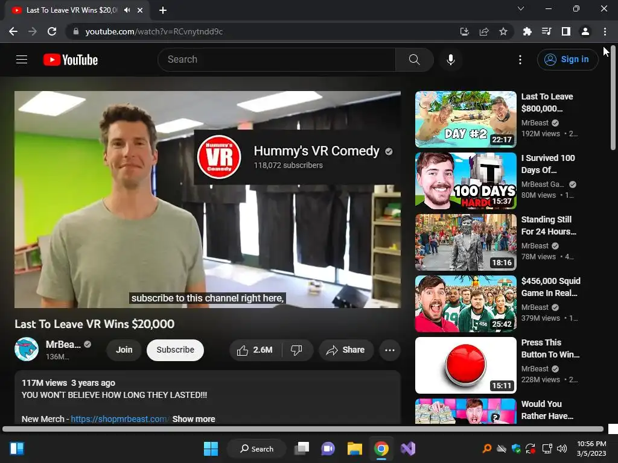This screenshot has height=463, width=618.
Task: Join the MrBeast channel membership
Action: pos(124,350)
